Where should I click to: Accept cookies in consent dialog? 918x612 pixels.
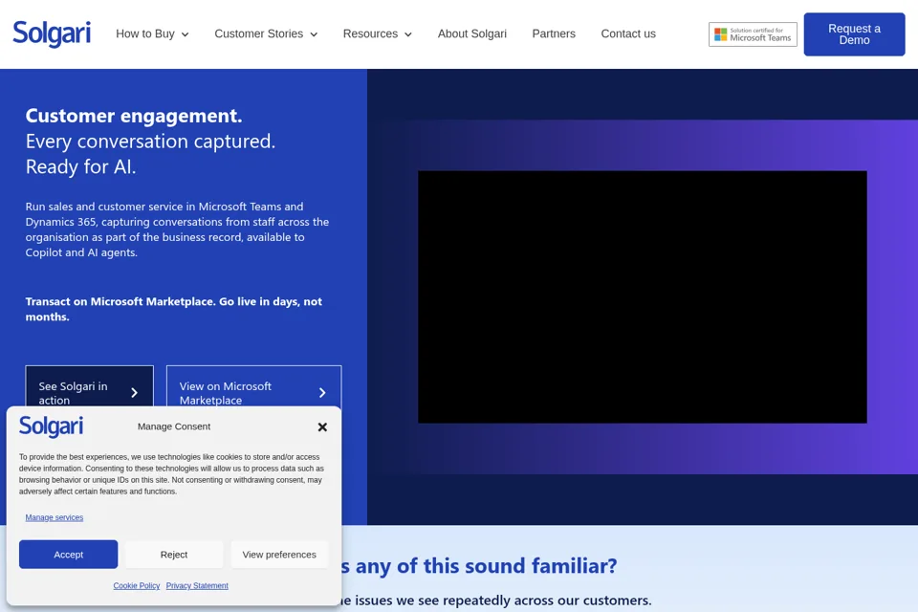[x=69, y=555]
